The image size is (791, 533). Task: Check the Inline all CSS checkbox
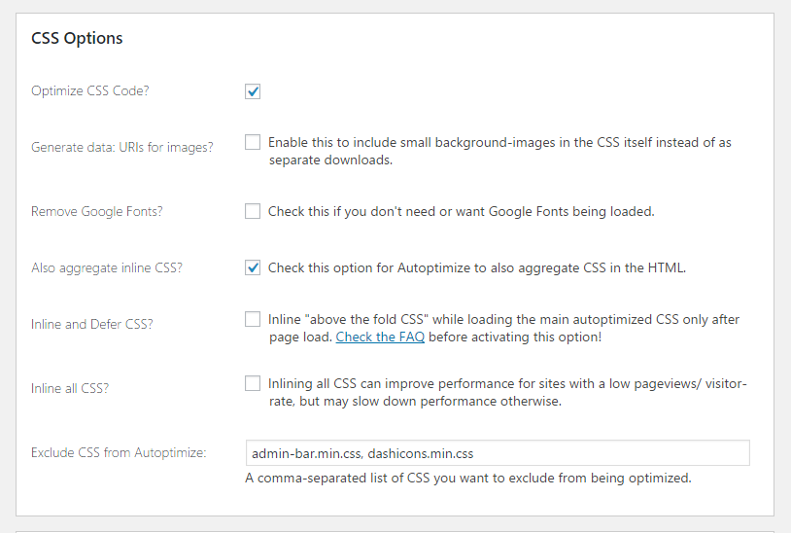pyautogui.click(x=253, y=384)
